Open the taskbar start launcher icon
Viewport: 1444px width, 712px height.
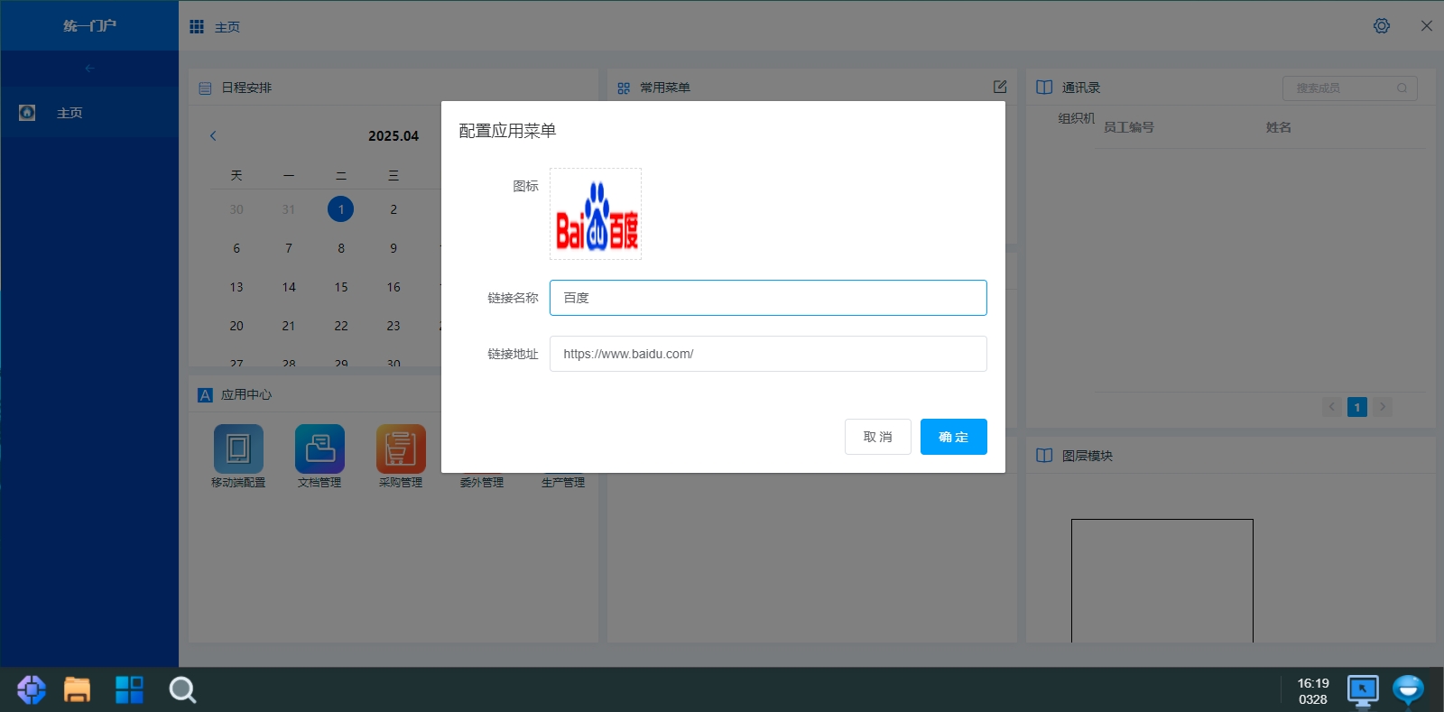(x=32, y=689)
